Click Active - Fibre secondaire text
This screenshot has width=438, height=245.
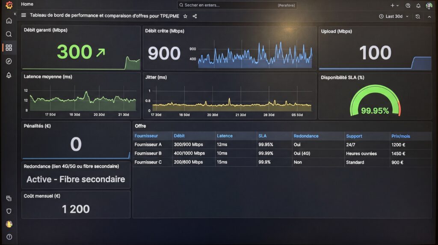(76, 179)
